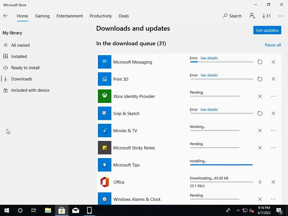The width and height of the screenshot is (288, 216).
Task: Cancel the Windows Alarms & Clock download
Action: click(x=260, y=199)
